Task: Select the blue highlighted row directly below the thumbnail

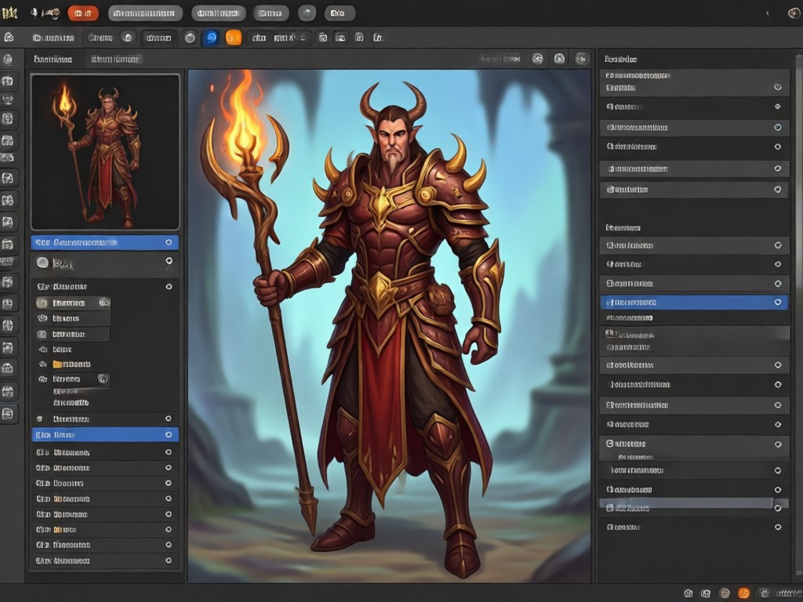Action: pos(105,242)
